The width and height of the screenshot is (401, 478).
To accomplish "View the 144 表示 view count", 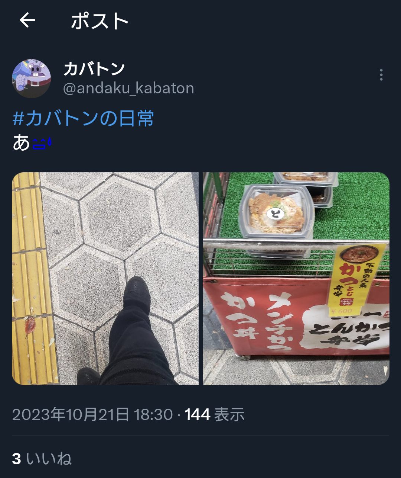I will coord(215,414).
